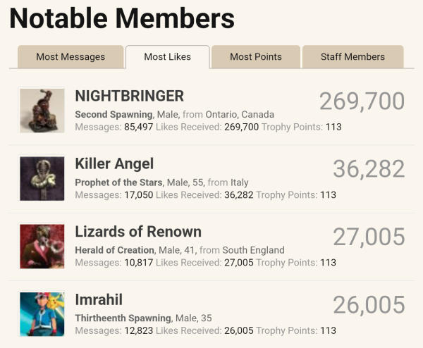This screenshot has width=423, height=348.
Task: Open the Most Messages tab
Action: tap(70, 57)
